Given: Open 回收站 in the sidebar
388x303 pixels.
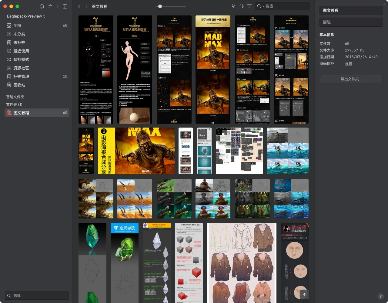Looking at the screenshot, I should 19,85.
